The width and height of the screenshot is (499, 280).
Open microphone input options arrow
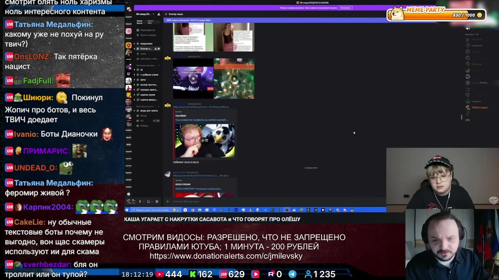[143, 201]
